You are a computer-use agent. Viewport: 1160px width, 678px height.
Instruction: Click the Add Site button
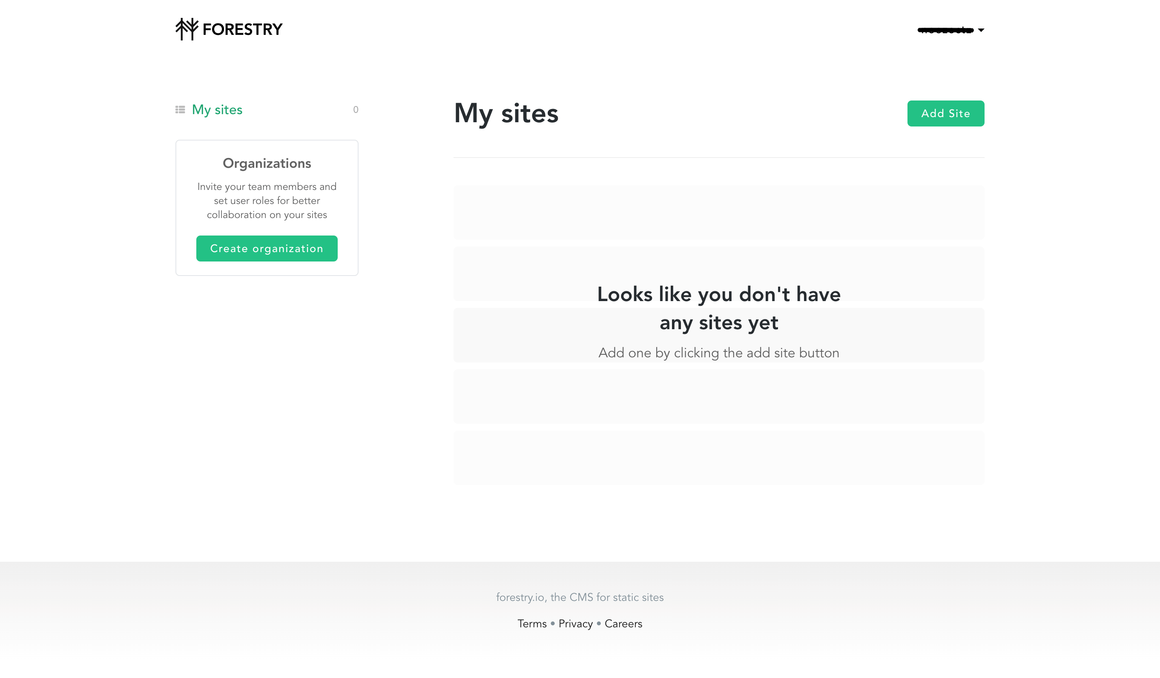click(945, 114)
